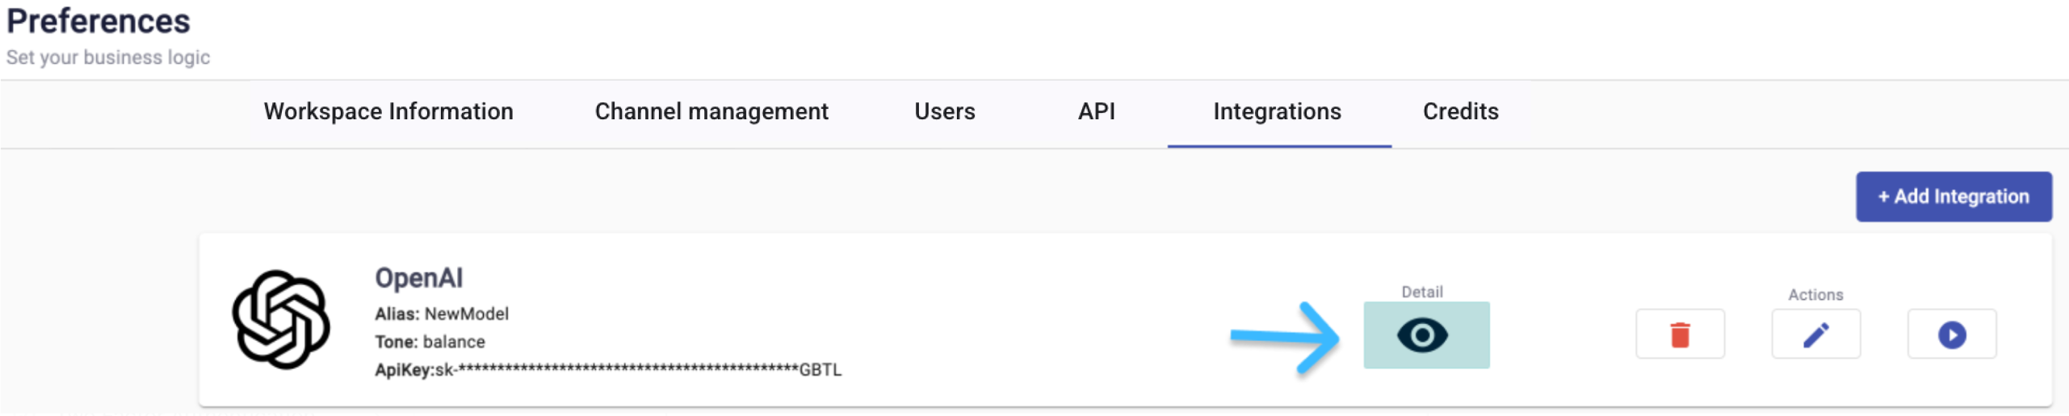Click the Alias: NewModel line
Image resolution: width=2069 pixels, height=416 pixels.
click(x=442, y=314)
